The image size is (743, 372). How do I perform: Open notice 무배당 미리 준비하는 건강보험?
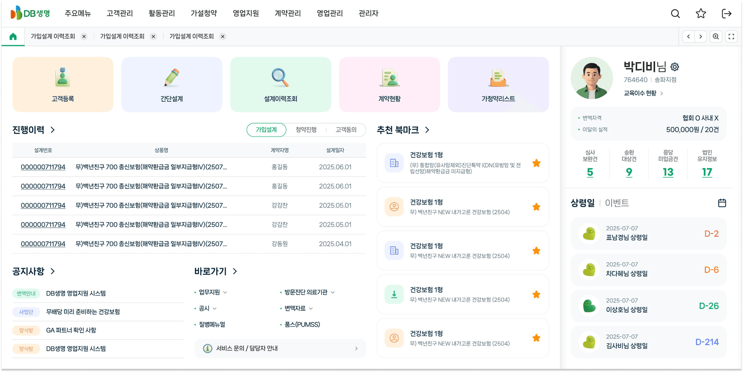pos(83,312)
